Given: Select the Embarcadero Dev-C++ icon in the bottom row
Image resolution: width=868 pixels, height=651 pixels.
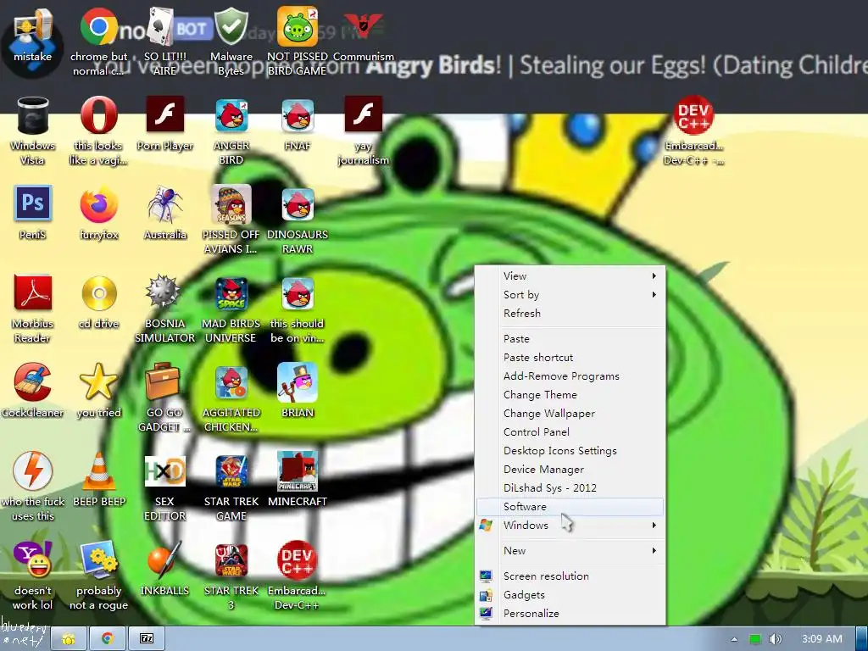Looking at the screenshot, I should [x=298, y=559].
